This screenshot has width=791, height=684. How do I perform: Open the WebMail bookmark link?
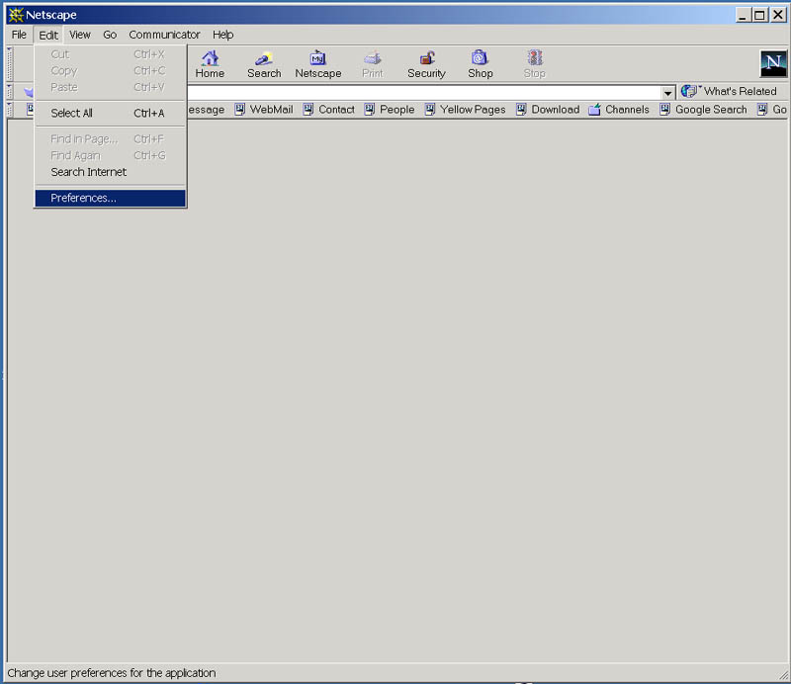(271, 110)
